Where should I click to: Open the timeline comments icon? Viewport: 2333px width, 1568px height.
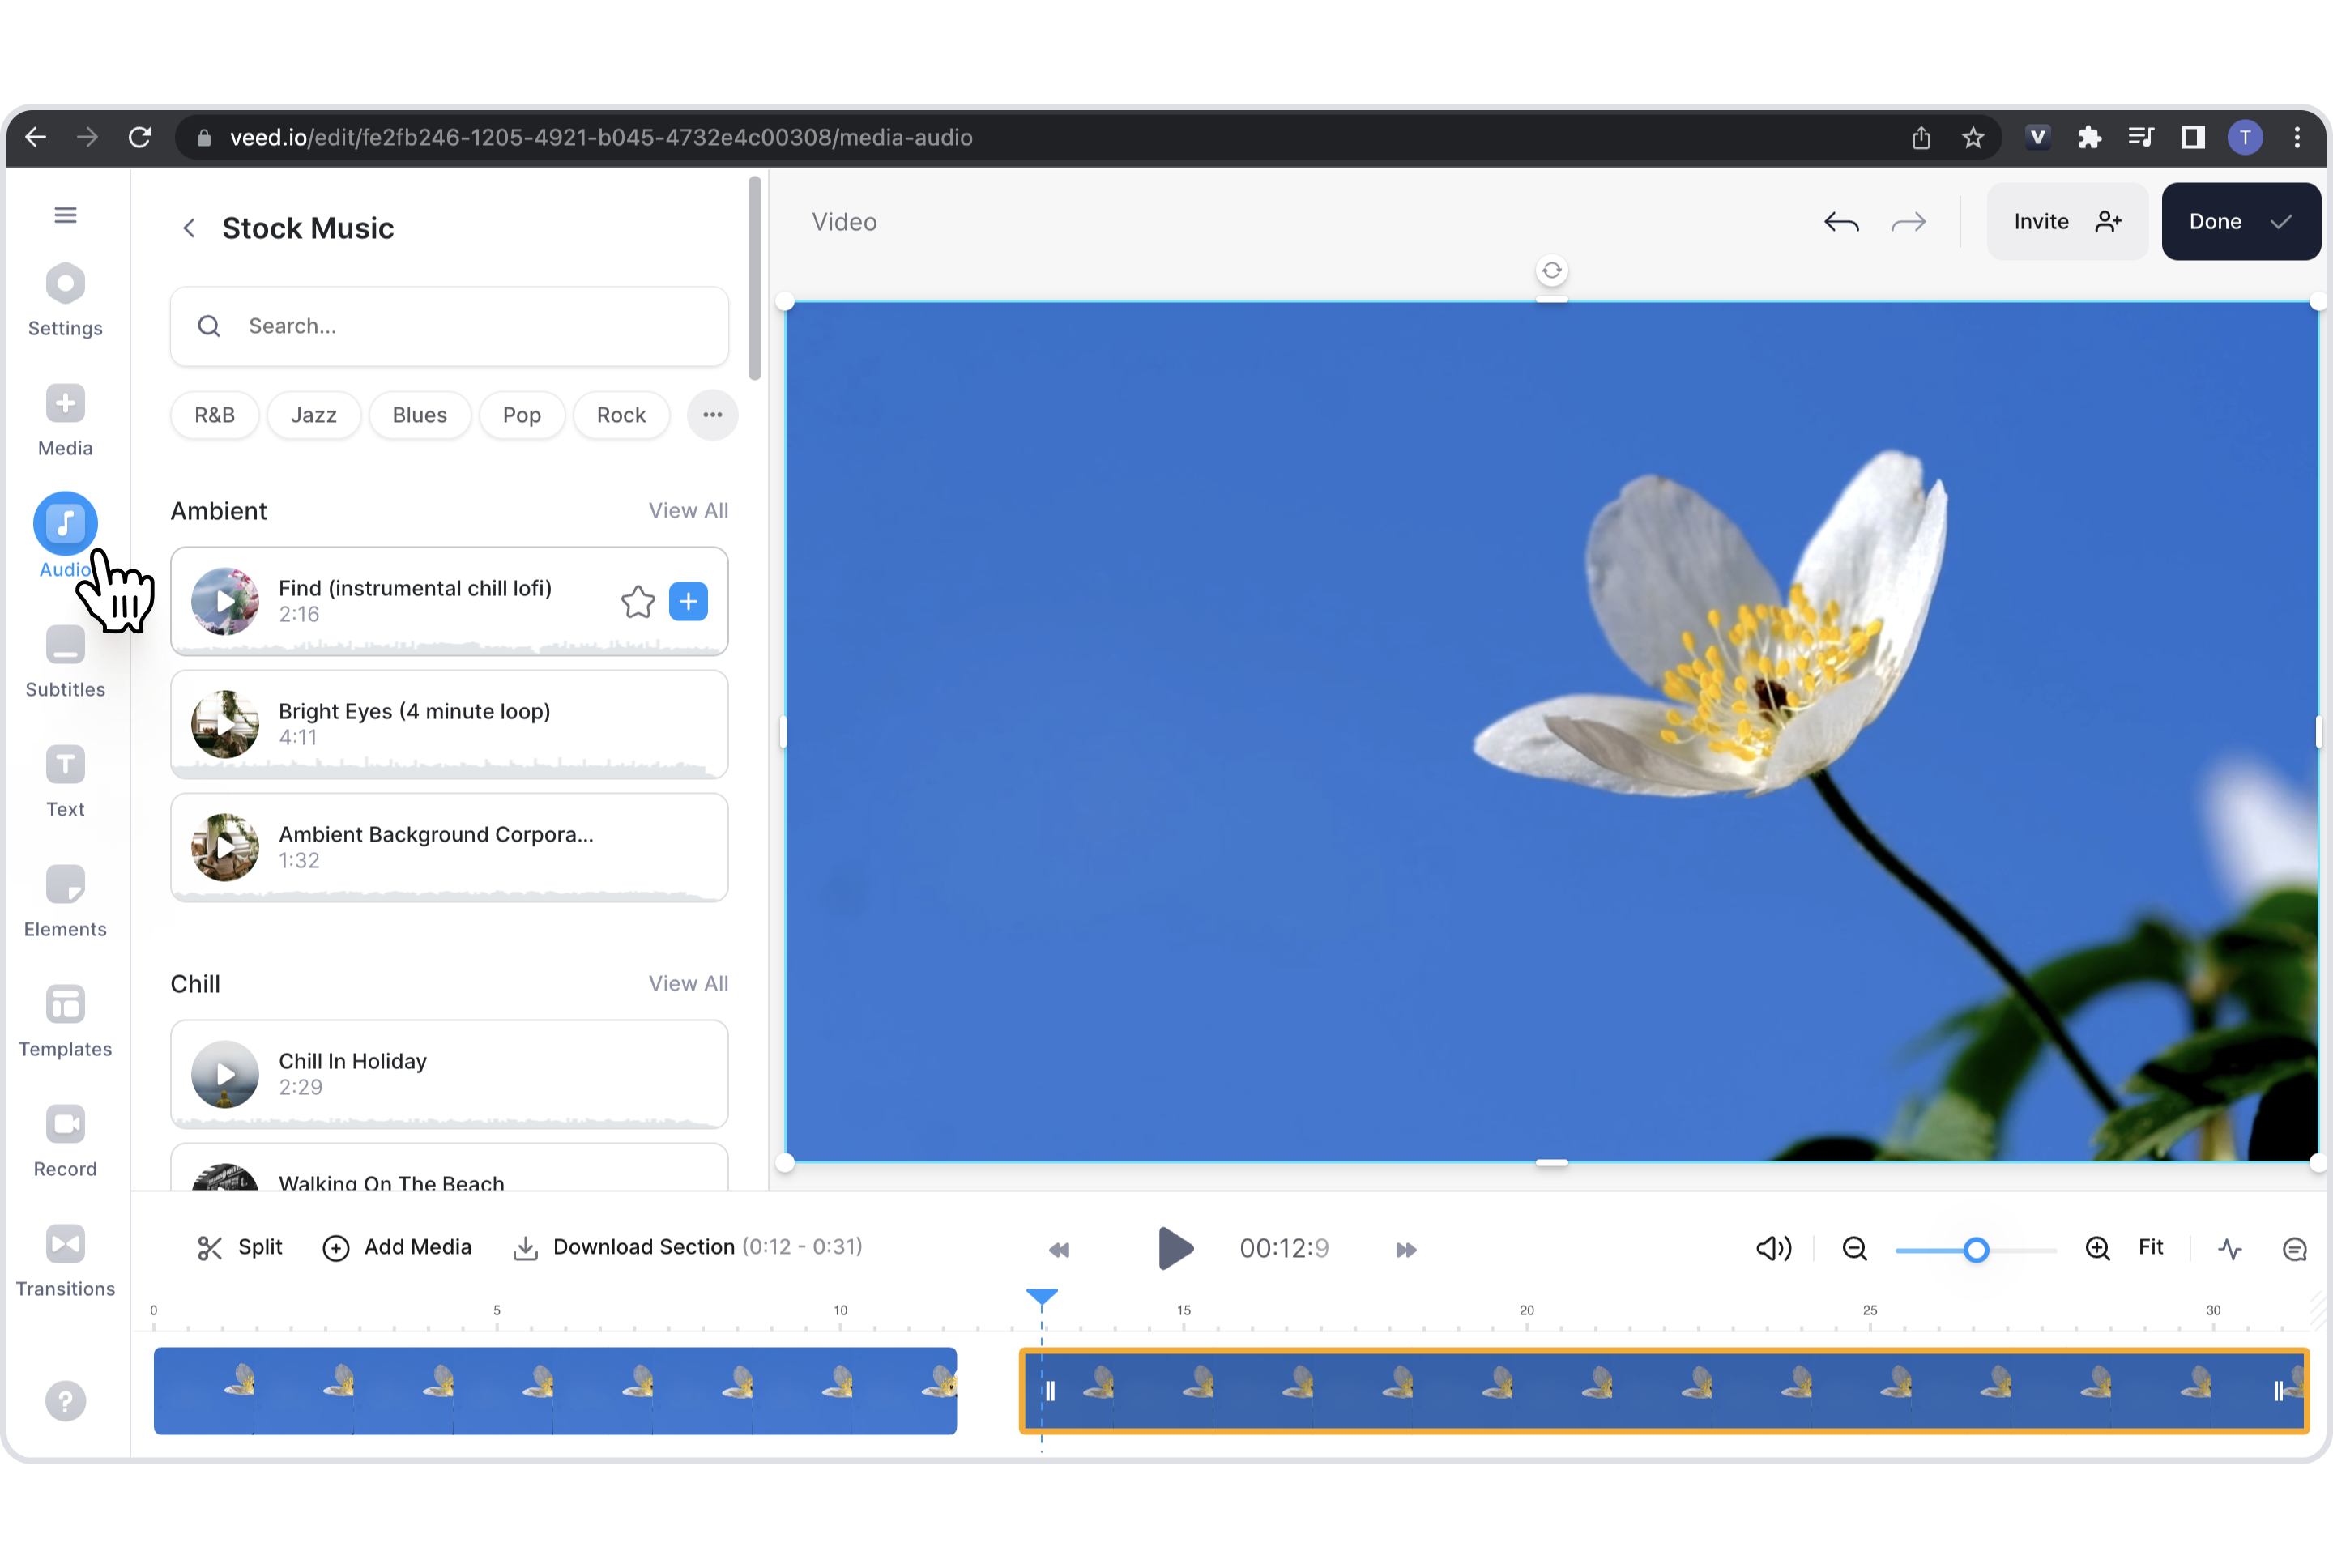click(2294, 1248)
